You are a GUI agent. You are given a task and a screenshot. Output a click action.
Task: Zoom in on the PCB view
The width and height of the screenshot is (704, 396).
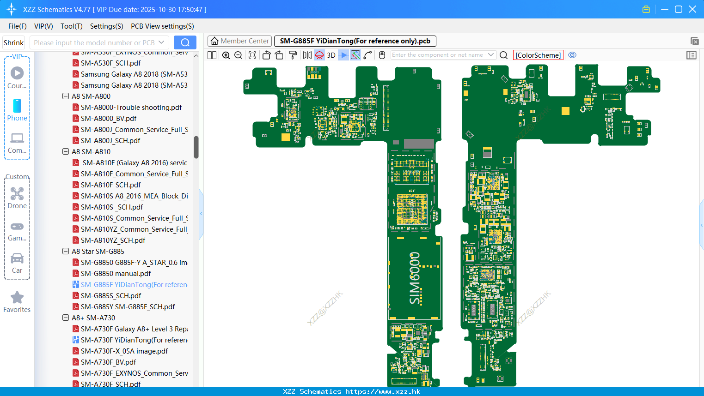(226, 55)
